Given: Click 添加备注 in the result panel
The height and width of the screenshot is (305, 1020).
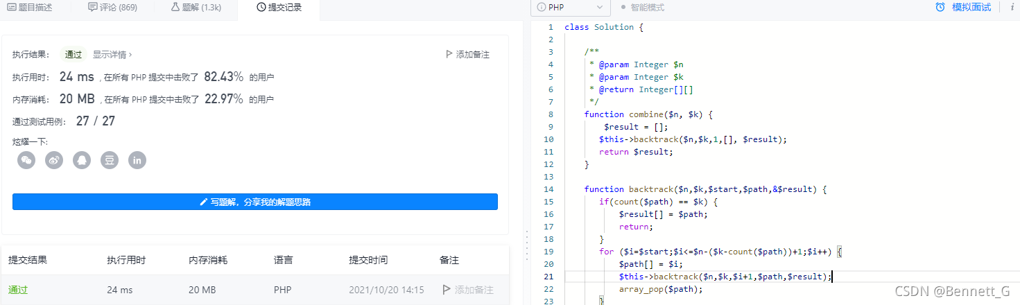Looking at the screenshot, I should (x=467, y=54).
